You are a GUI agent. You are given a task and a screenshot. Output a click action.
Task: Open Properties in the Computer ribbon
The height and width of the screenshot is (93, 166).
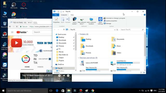57,20
